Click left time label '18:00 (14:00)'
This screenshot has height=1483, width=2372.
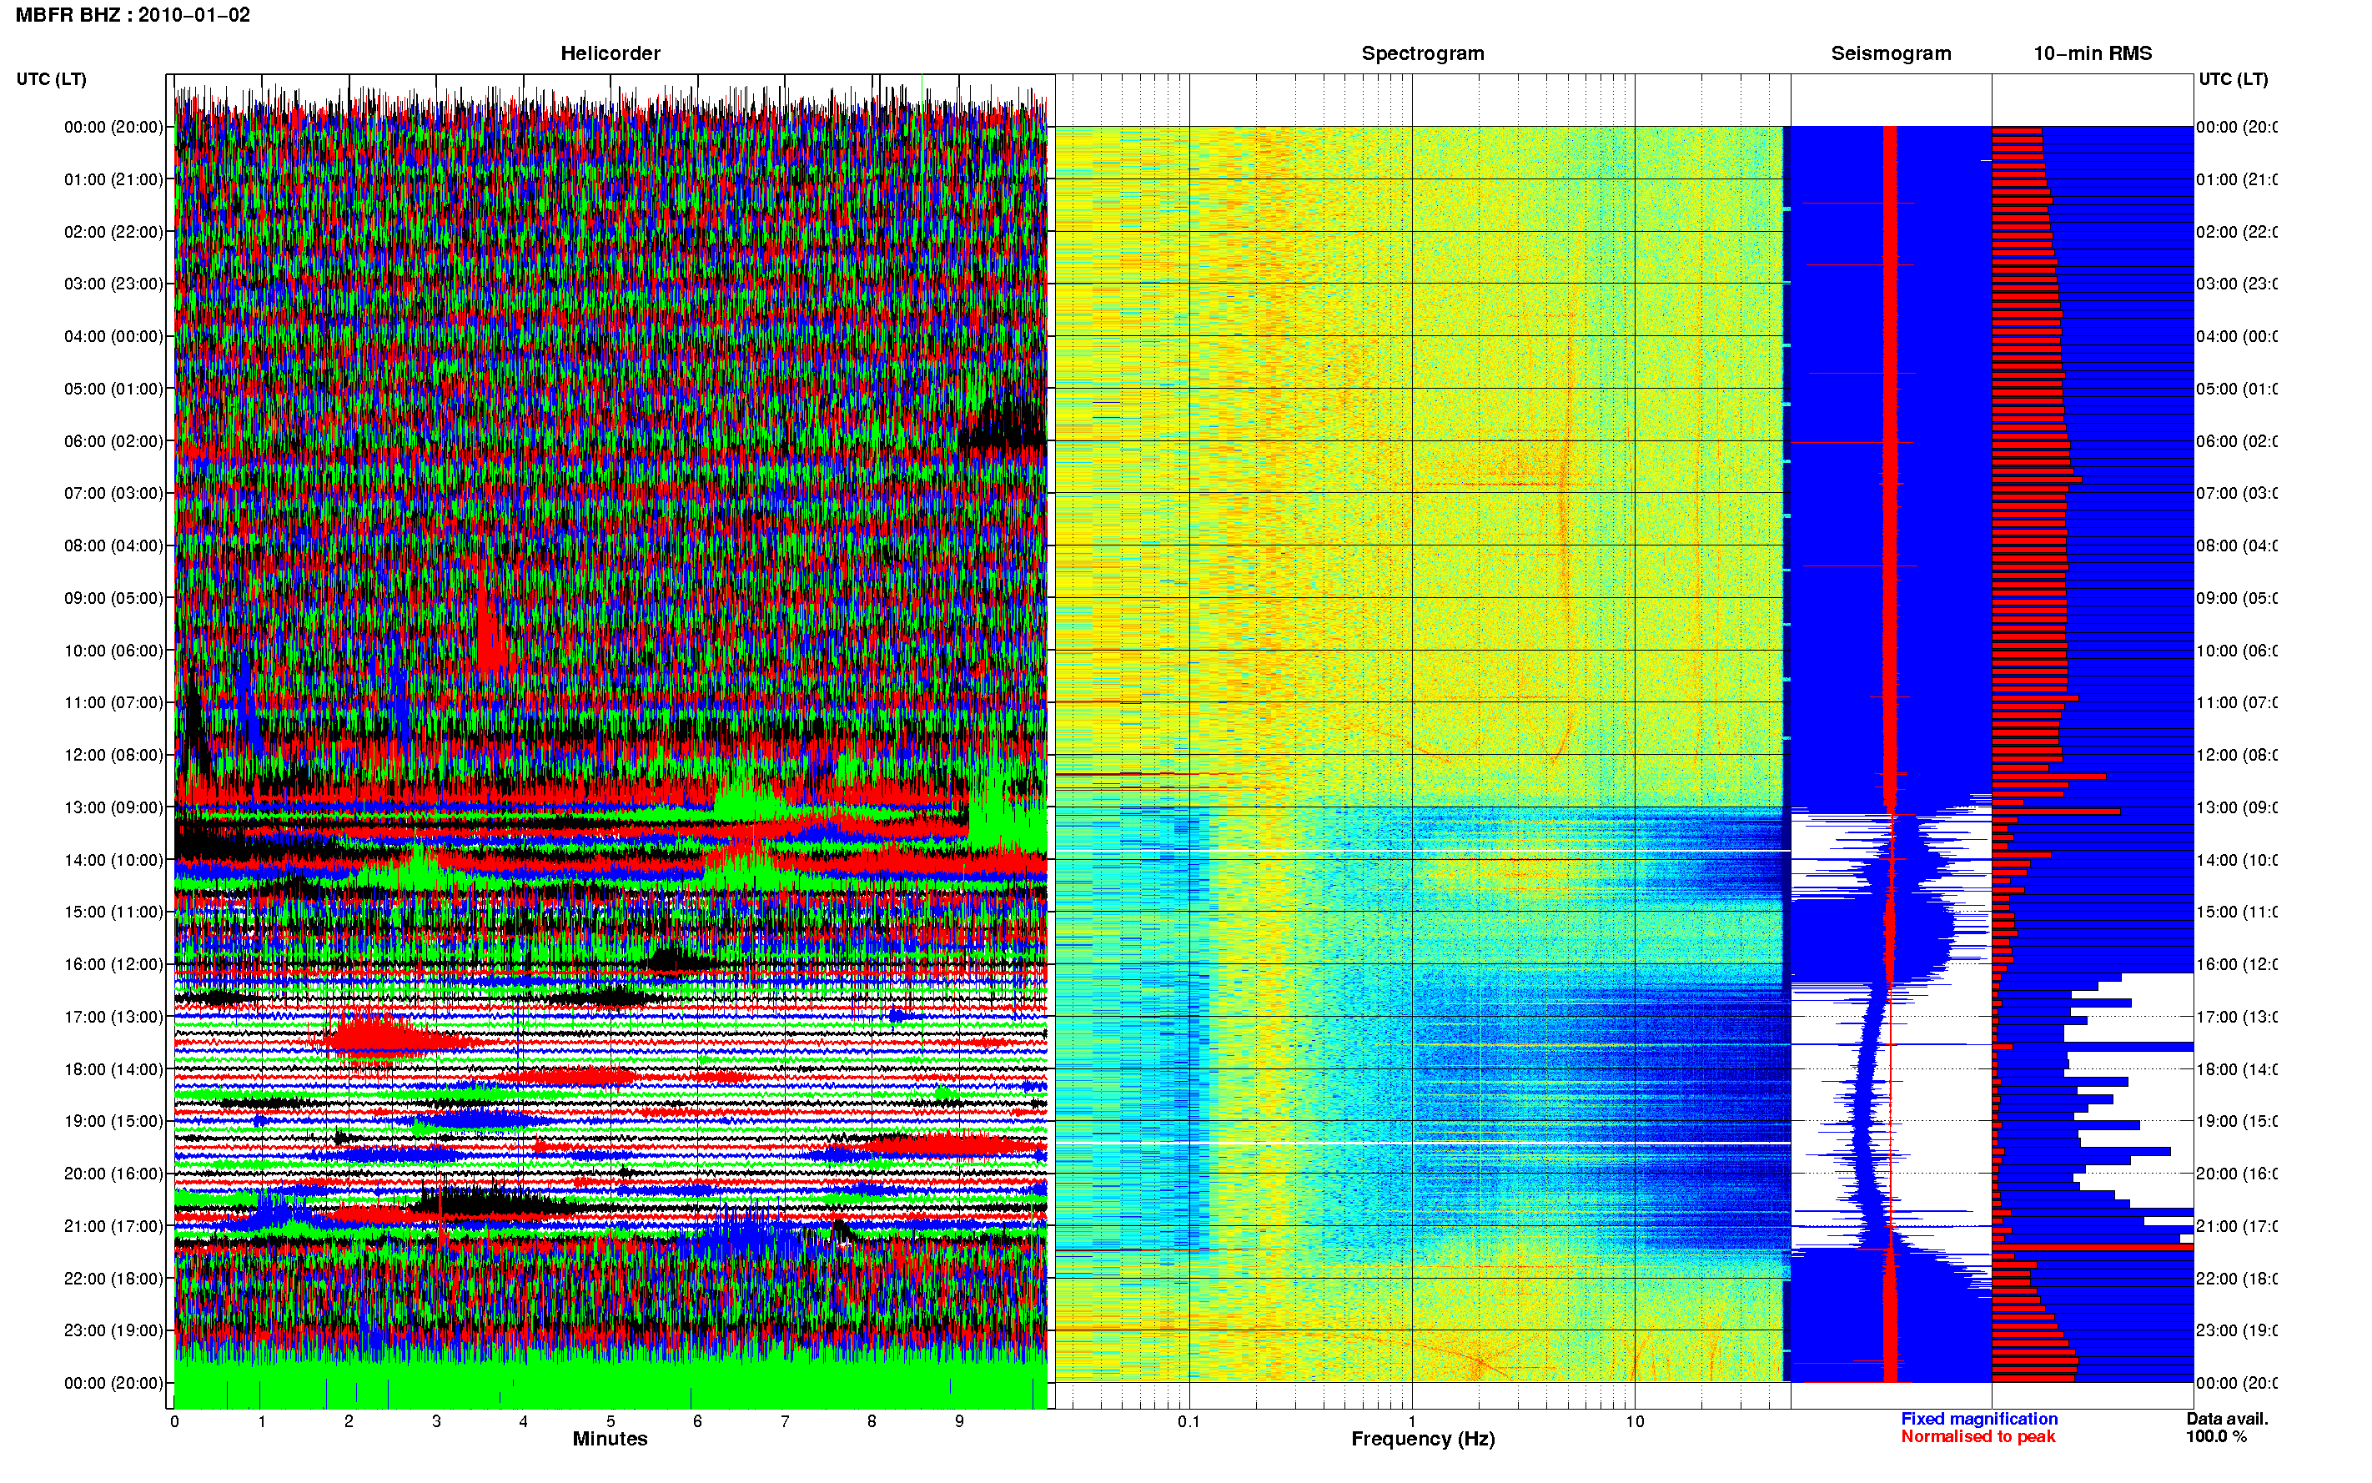[x=113, y=1069]
